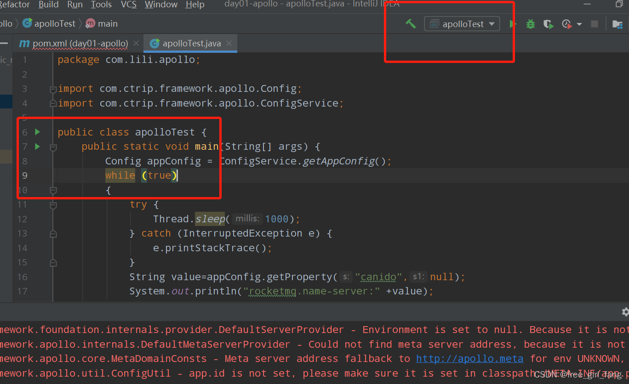Collapse the imports fold marker on line 3
The width and height of the screenshot is (629, 384).
coord(53,89)
